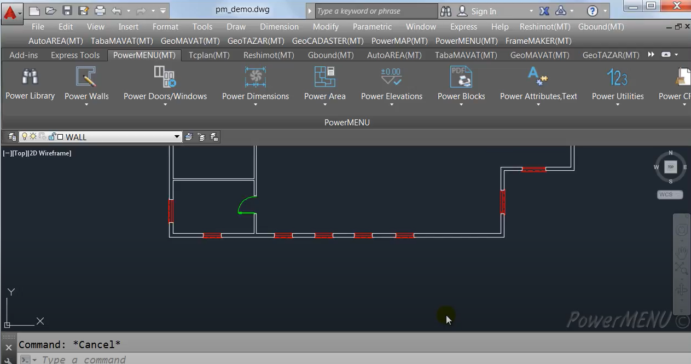Click the [Top] view controls label
Image resolution: width=691 pixels, height=364 pixels.
20,153
